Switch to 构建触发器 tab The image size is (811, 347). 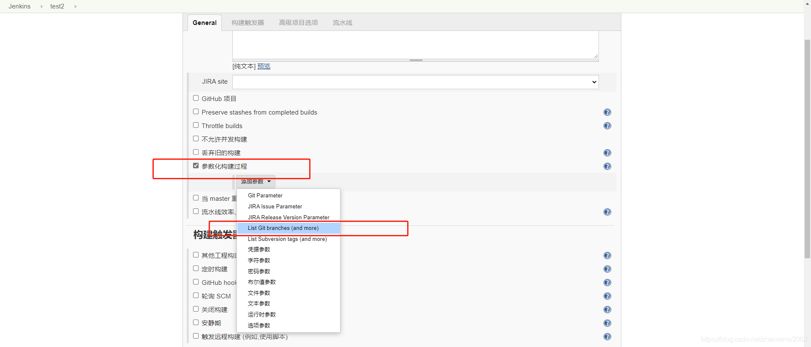248,23
